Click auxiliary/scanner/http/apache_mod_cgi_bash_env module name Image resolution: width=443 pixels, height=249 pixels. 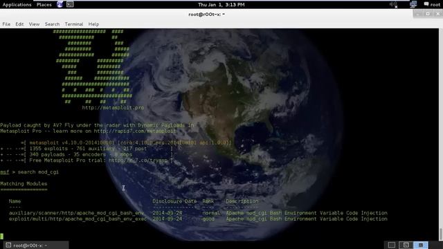(76, 213)
